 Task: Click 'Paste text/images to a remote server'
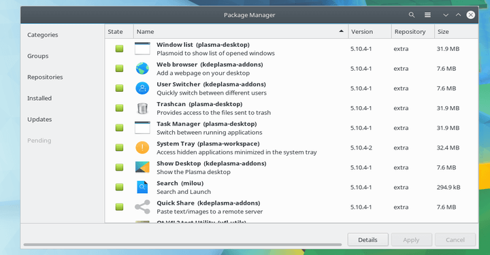(210, 211)
